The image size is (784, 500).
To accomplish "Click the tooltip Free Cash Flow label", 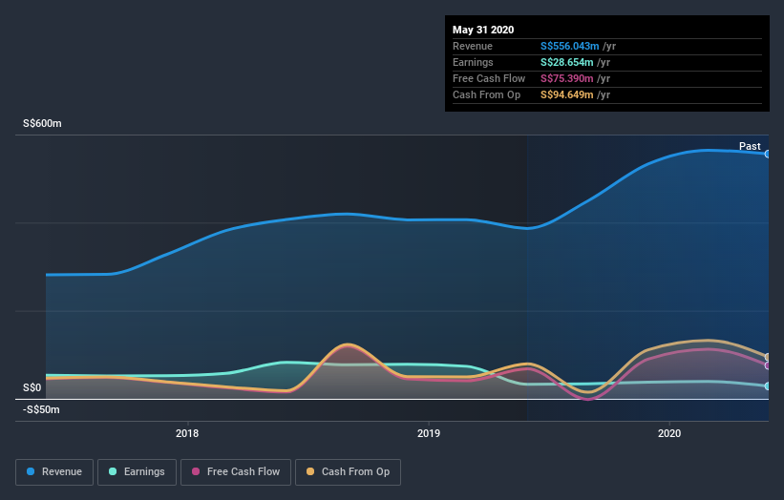I will (489, 78).
